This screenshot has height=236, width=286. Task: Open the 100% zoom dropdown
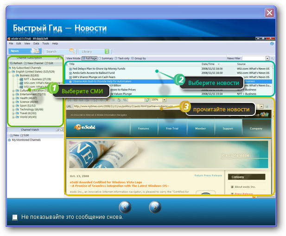click(165, 100)
